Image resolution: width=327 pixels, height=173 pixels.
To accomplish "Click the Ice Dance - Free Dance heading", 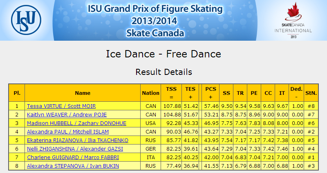I will point(163,54).
